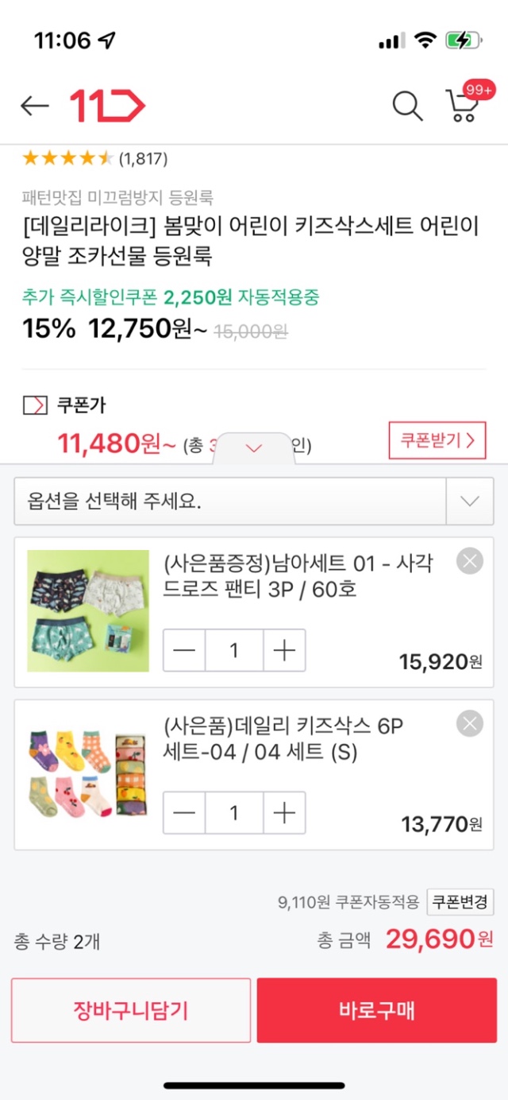Remove the boys' drawers set option

coord(470,562)
